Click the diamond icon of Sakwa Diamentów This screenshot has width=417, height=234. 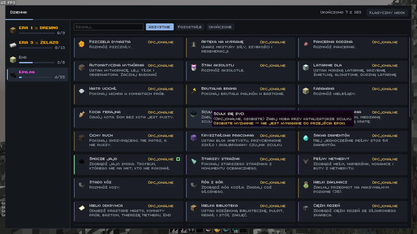click(306, 138)
